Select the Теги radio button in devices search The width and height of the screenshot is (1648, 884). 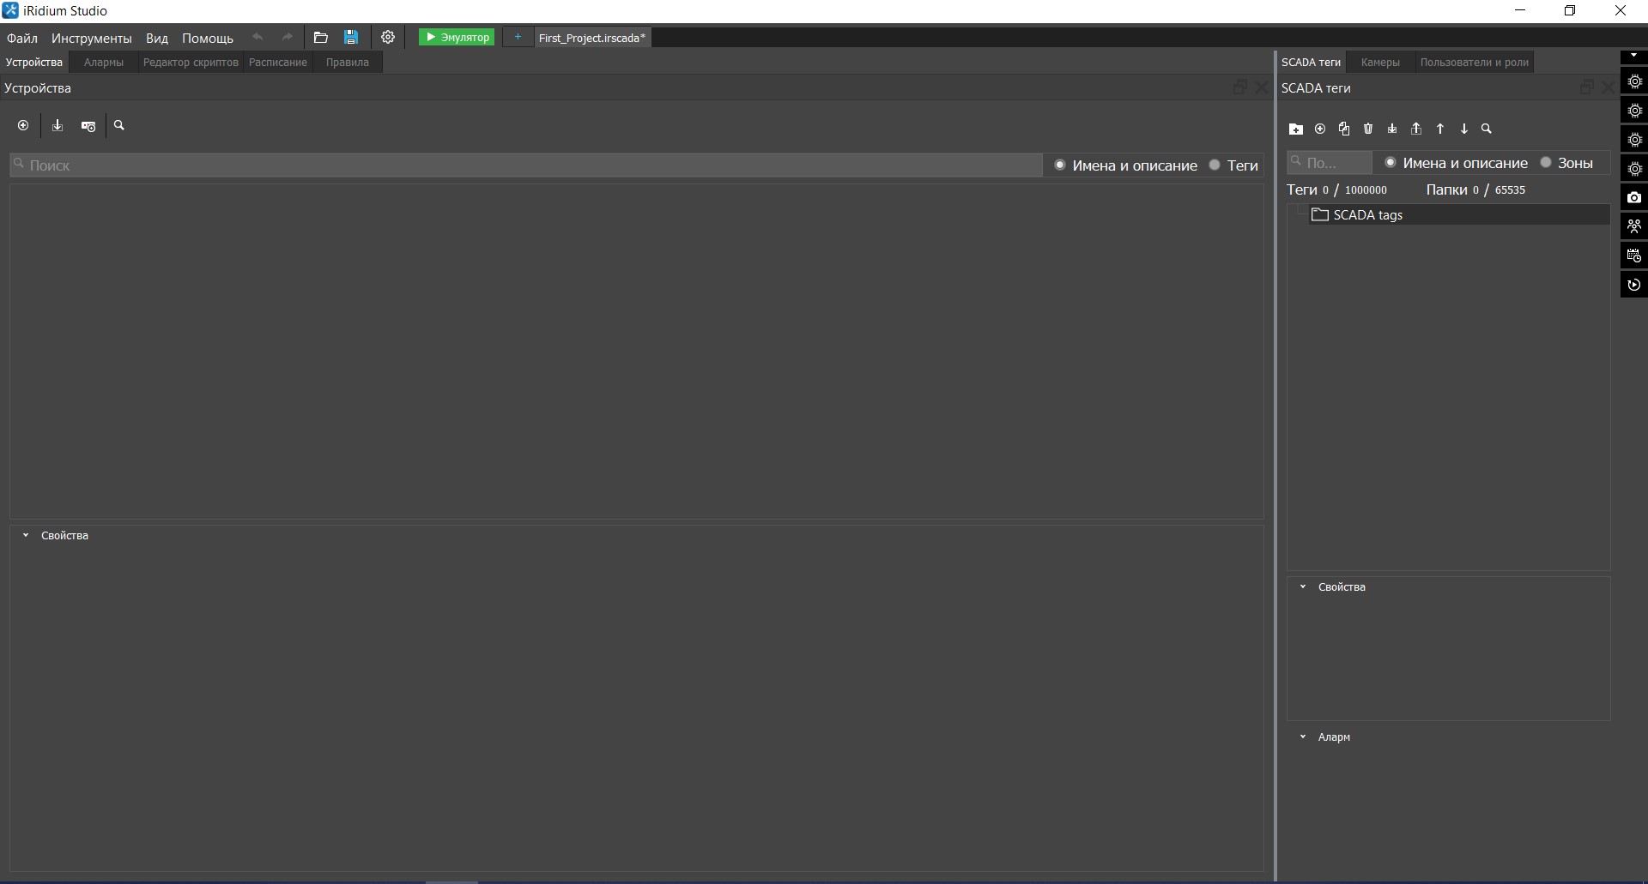click(1215, 165)
